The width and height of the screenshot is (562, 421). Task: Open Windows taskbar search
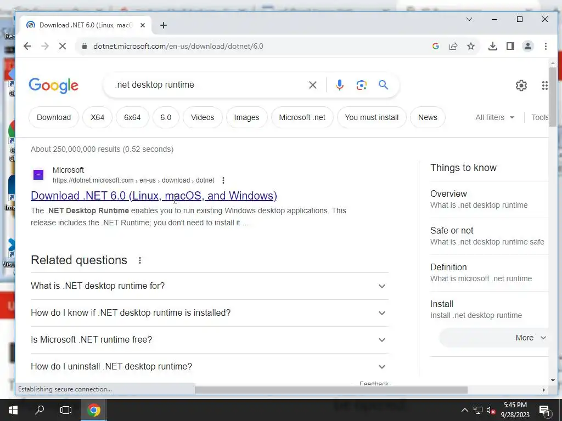coord(40,410)
